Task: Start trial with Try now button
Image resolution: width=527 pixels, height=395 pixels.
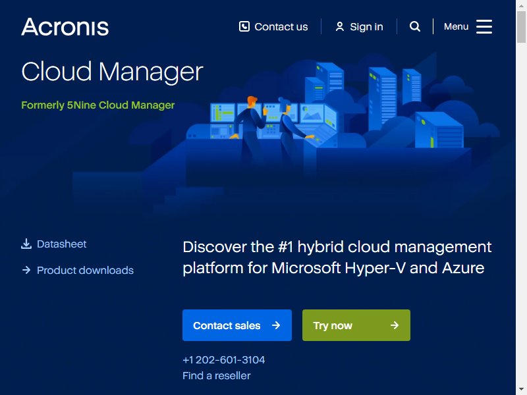Action: [356, 325]
